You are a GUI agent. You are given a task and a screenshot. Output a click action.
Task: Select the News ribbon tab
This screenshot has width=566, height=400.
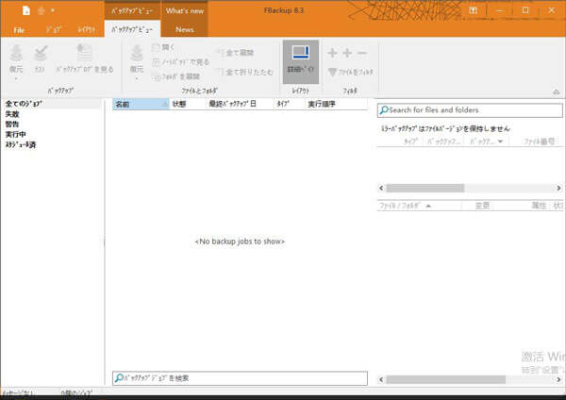pyautogui.click(x=185, y=29)
